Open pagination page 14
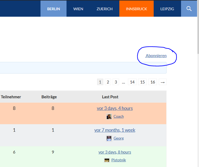The height and width of the screenshot is (167, 199). [x=132, y=82]
